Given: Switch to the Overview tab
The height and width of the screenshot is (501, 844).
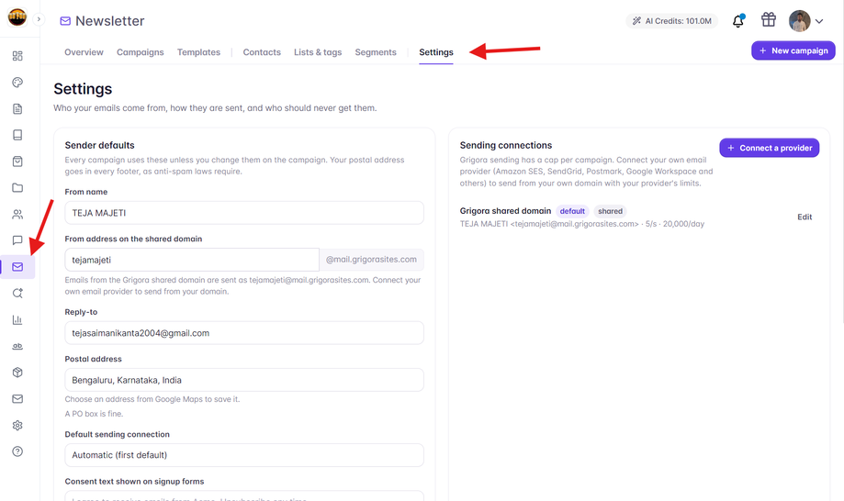Looking at the screenshot, I should click(x=84, y=52).
